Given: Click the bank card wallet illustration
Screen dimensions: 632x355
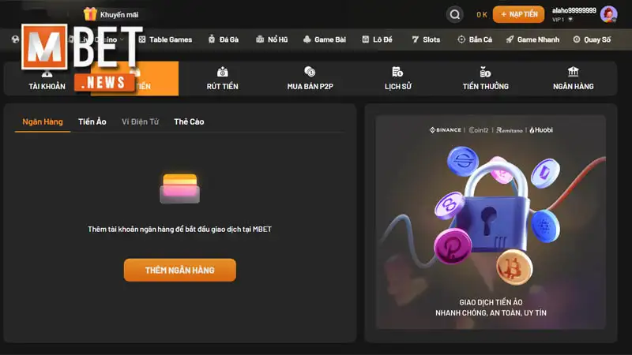Looking at the screenshot, I should pyautogui.click(x=180, y=189).
